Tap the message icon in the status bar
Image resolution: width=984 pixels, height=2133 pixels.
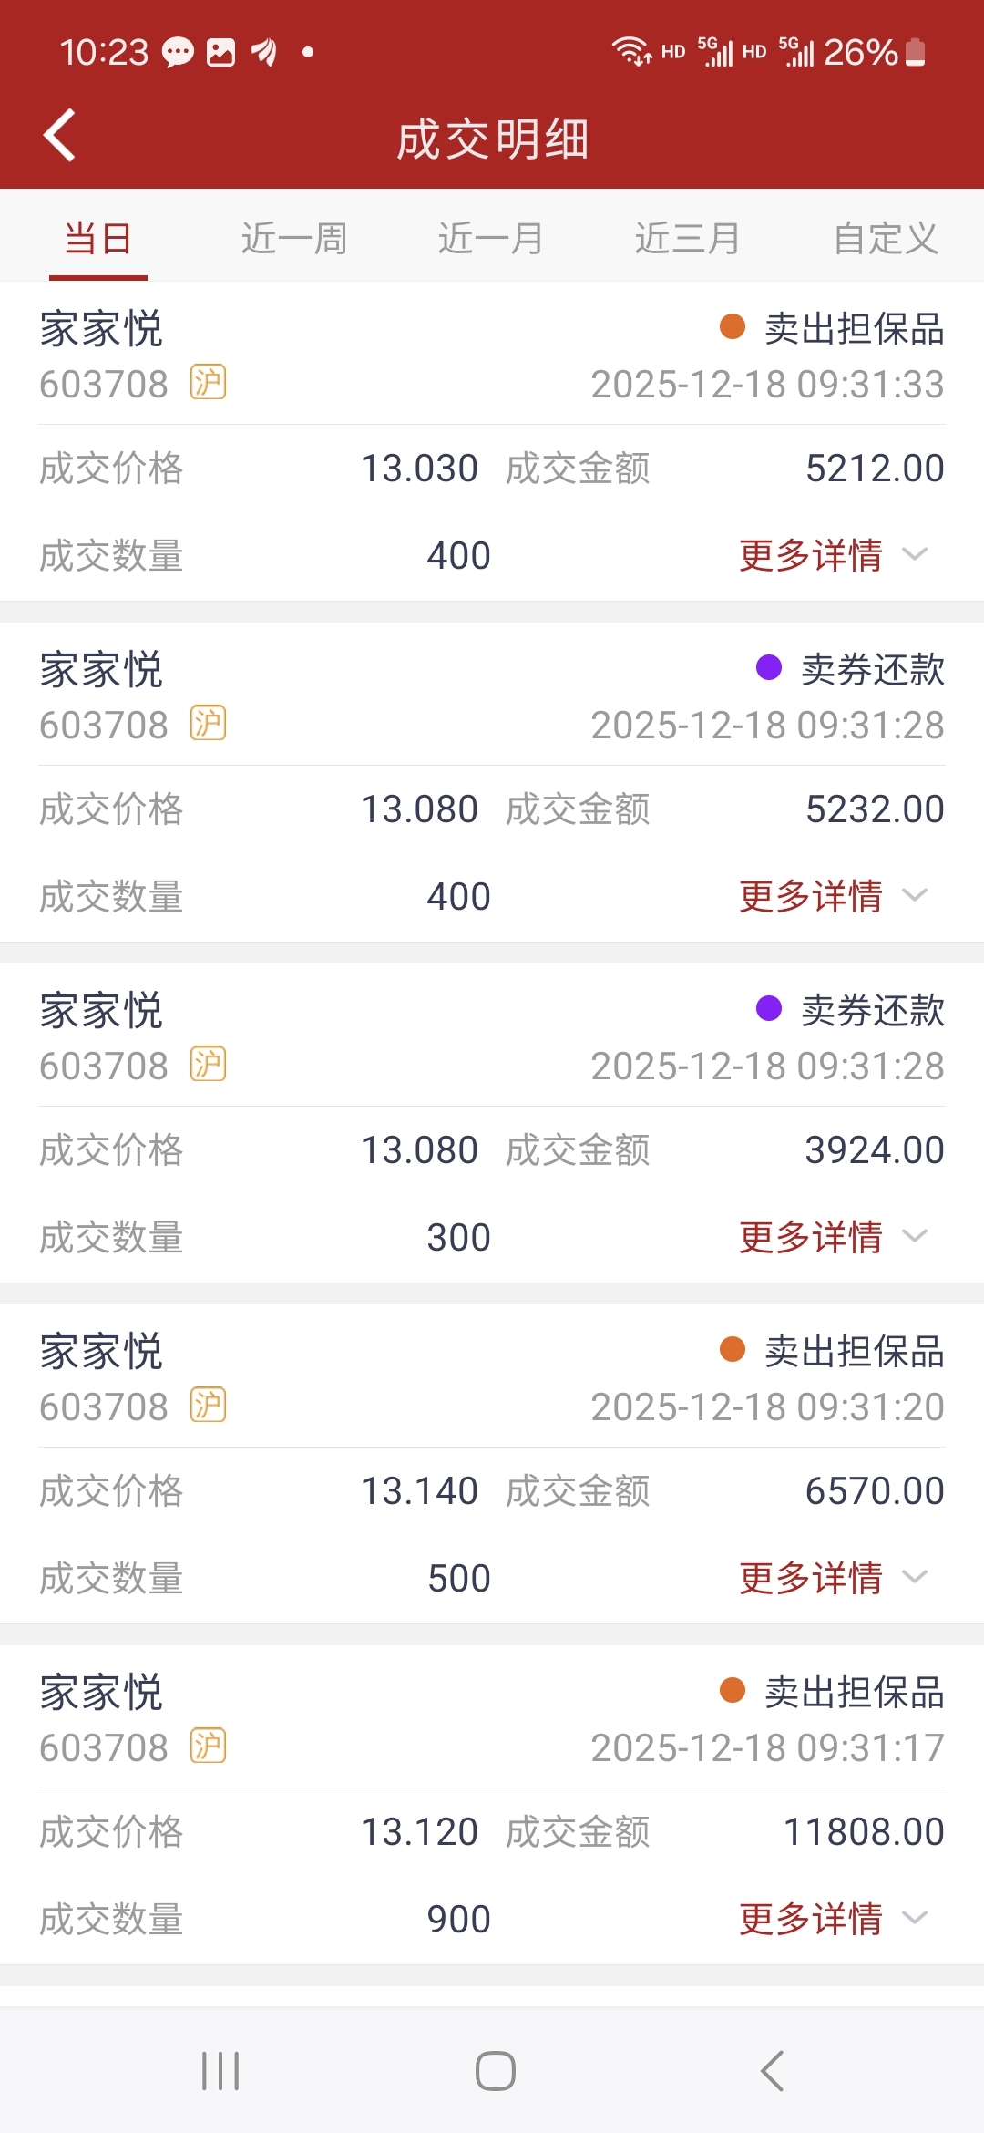[x=178, y=53]
